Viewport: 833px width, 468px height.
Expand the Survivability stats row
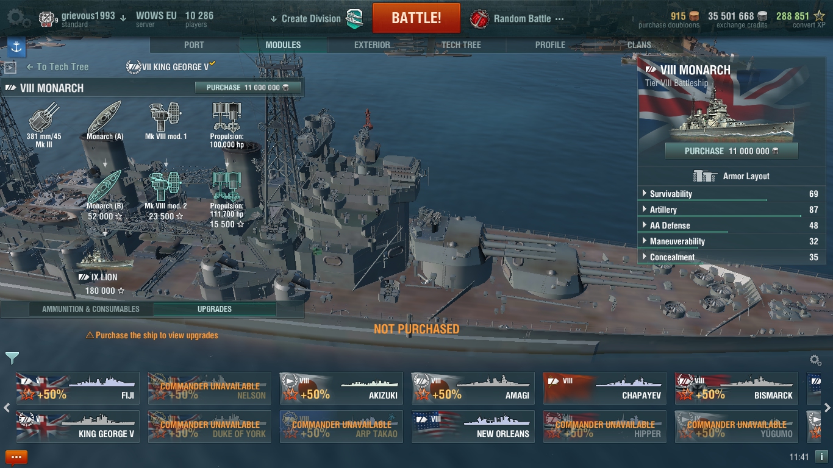pos(729,194)
